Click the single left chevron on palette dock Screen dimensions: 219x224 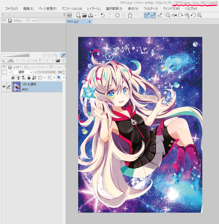[x=9, y=14]
